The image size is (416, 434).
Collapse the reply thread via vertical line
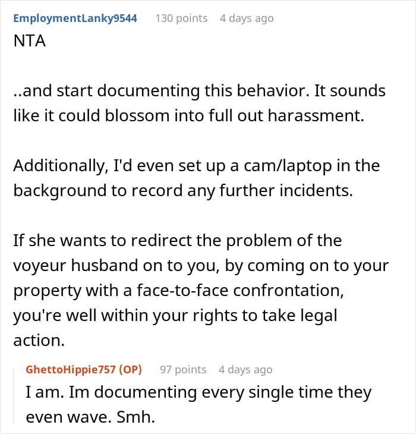pos(14,396)
